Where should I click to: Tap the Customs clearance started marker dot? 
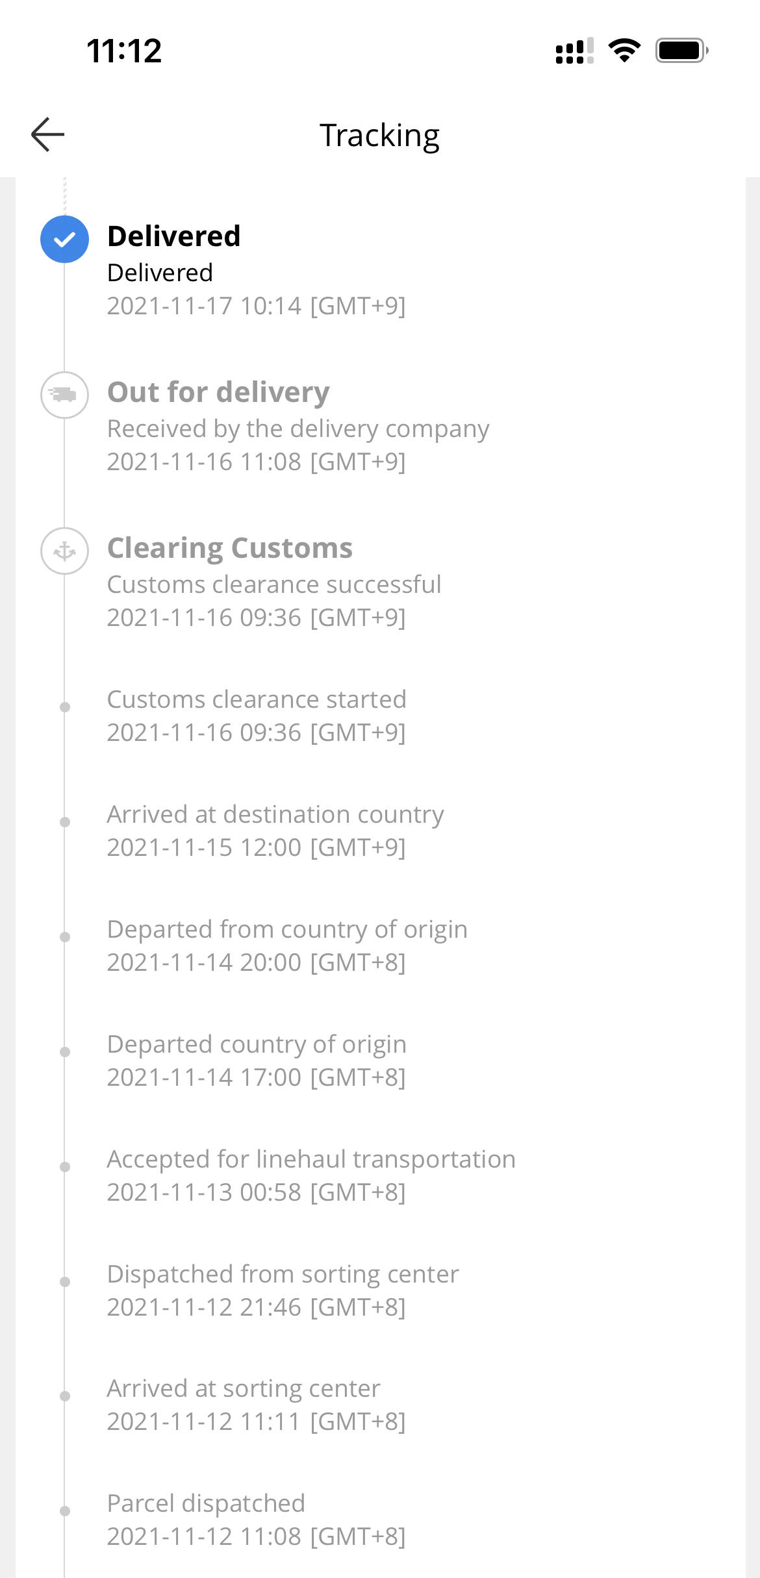tap(65, 707)
